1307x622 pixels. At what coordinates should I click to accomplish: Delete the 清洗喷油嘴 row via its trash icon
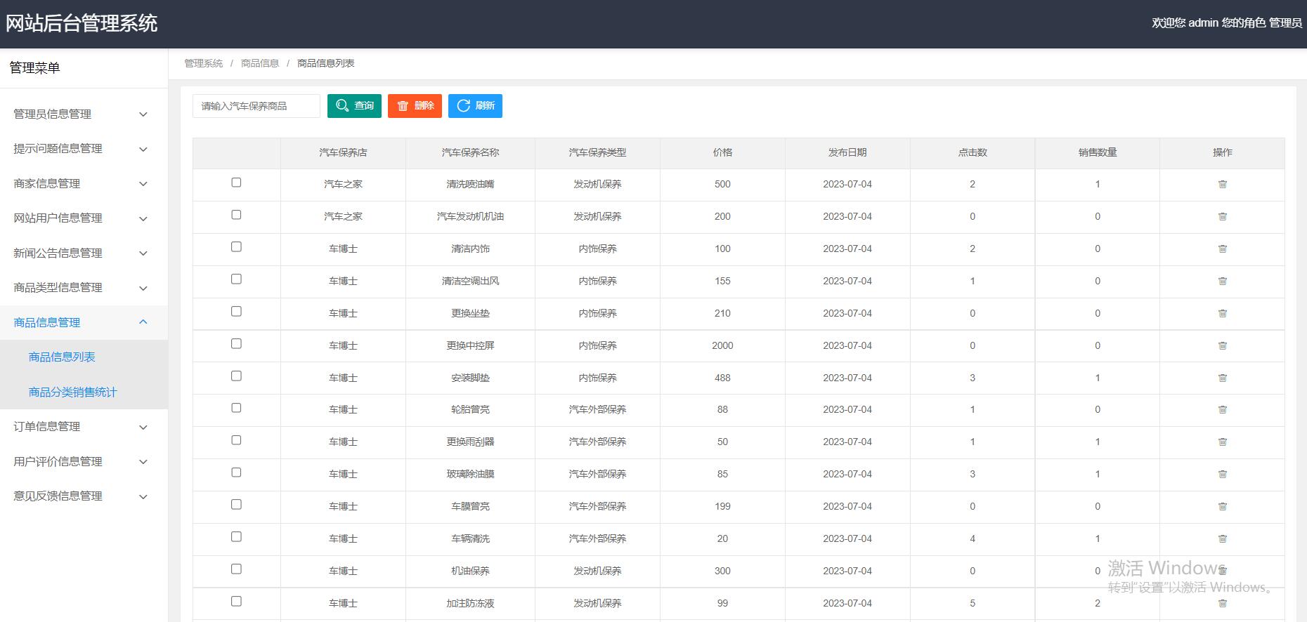point(1222,184)
